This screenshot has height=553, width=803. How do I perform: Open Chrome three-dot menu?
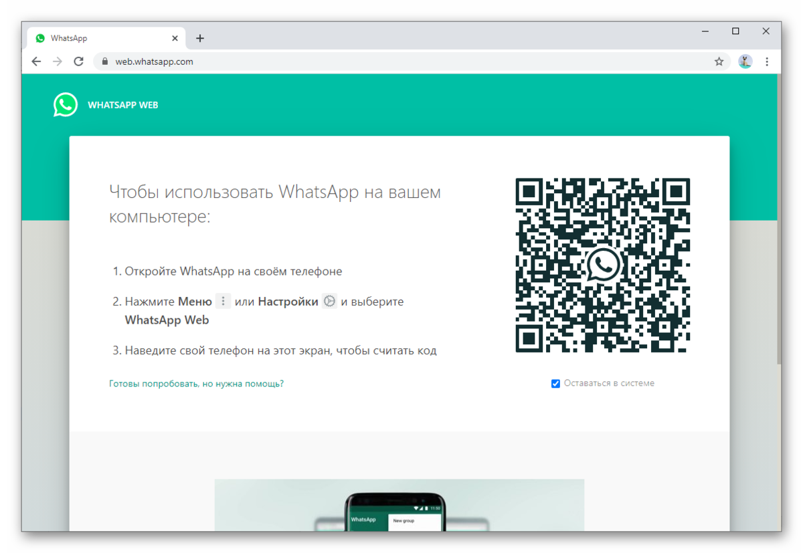coord(767,62)
